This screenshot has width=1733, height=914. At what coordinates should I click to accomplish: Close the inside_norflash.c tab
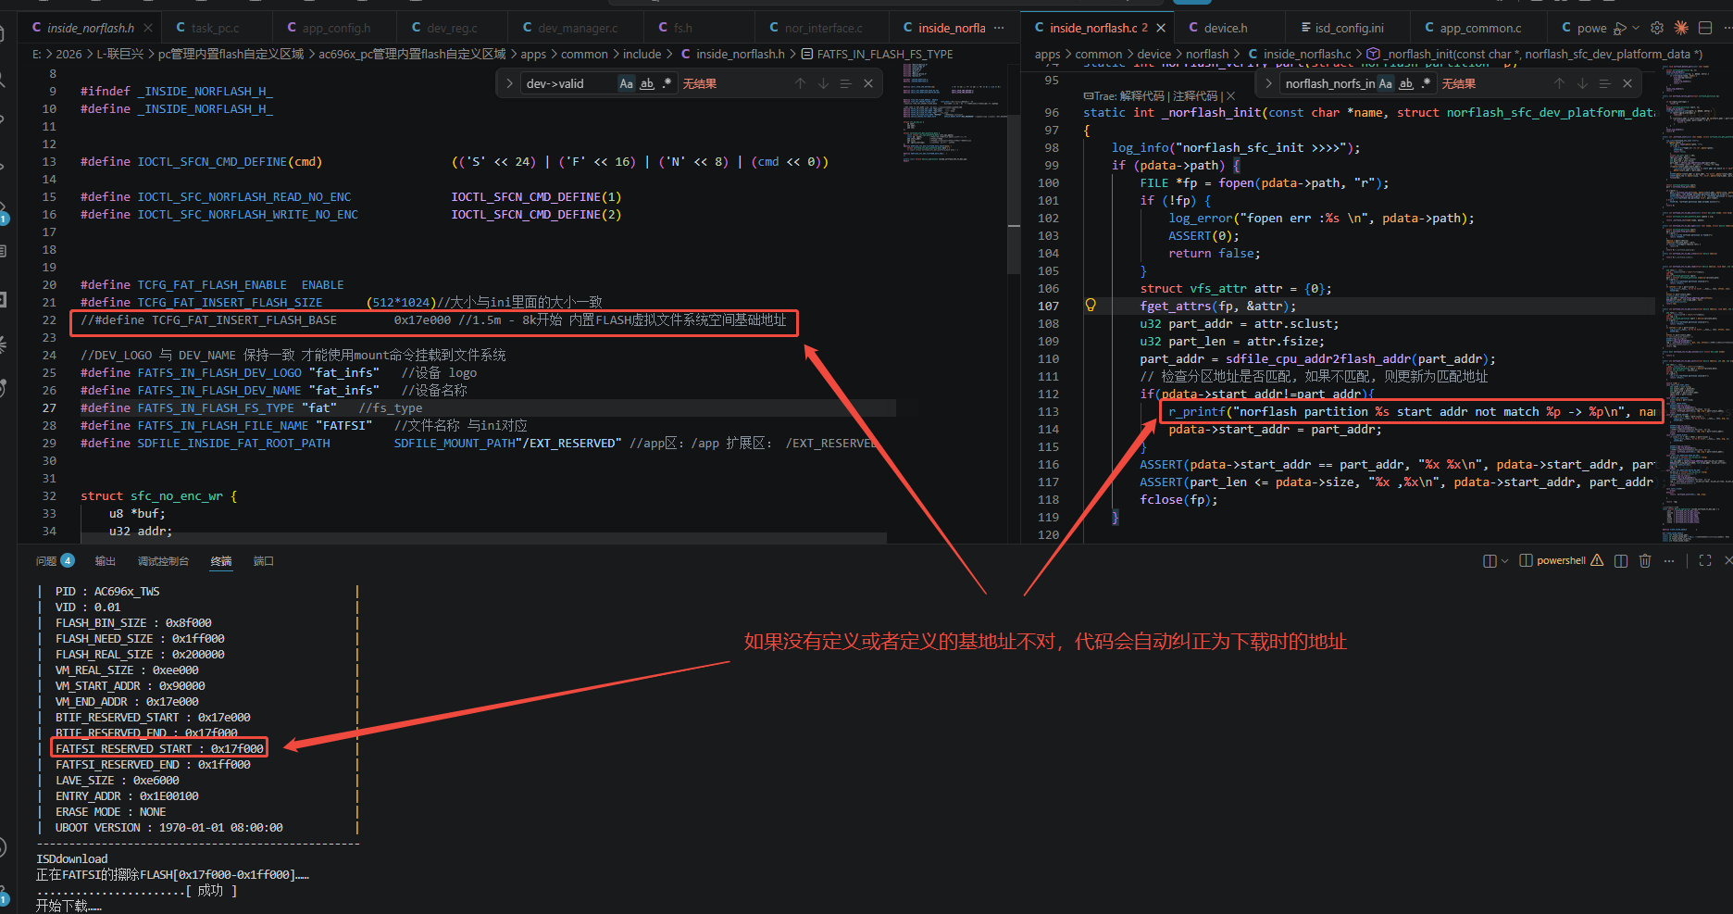pos(1161,28)
